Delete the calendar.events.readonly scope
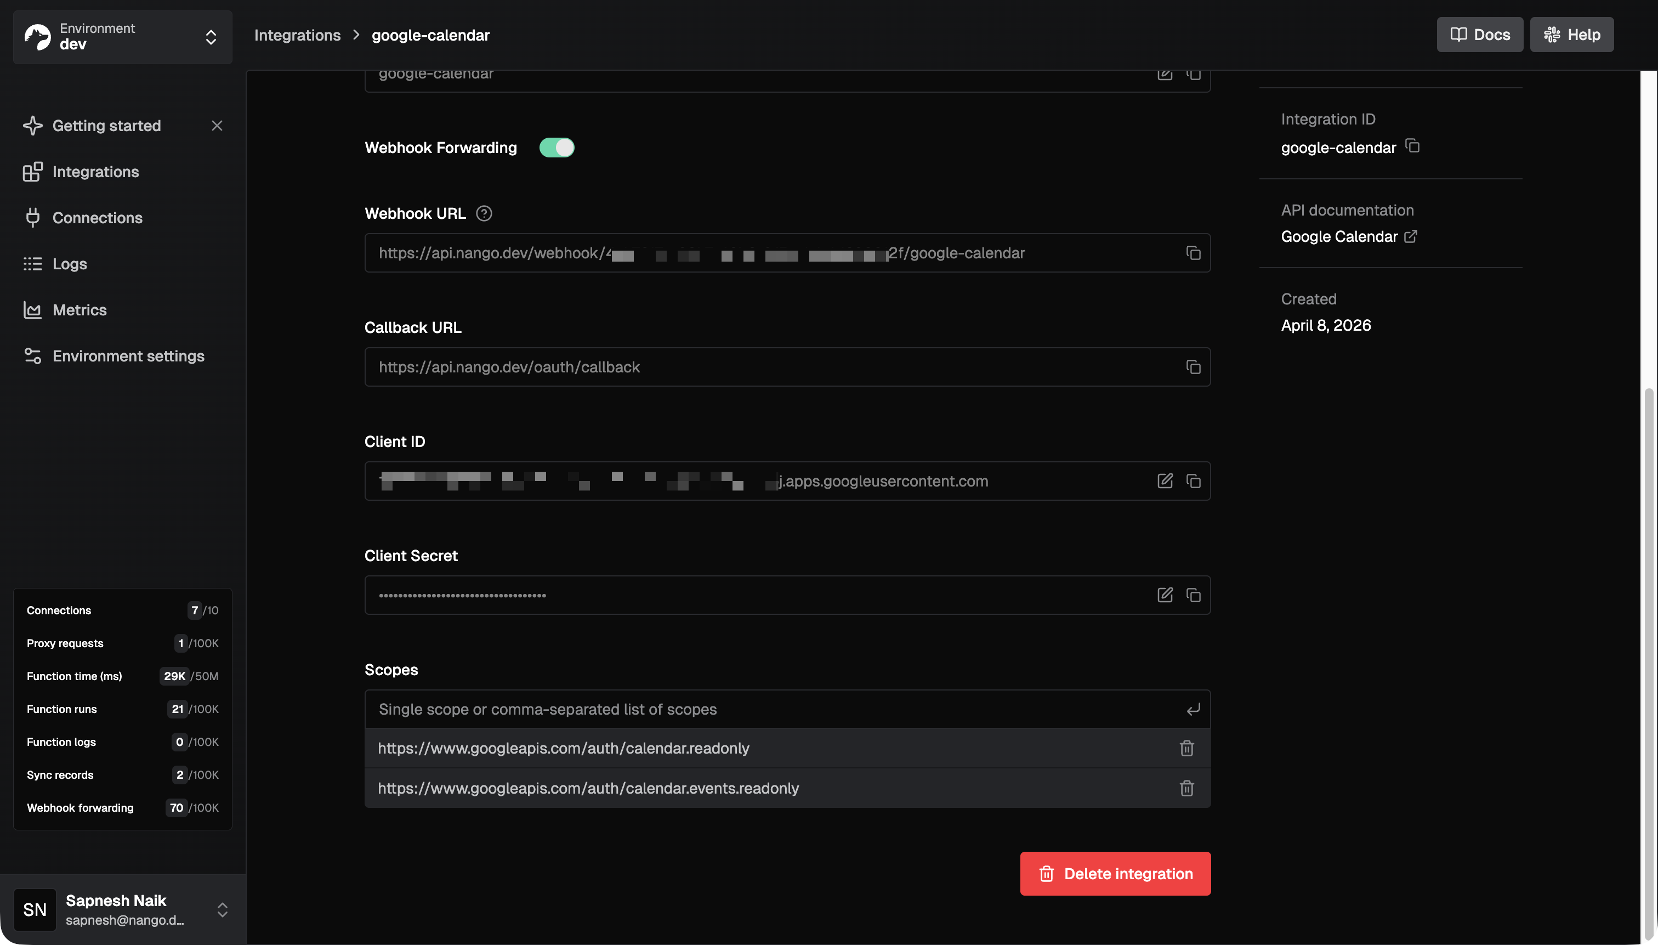Screen dimensions: 1658x945 click(x=1186, y=789)
